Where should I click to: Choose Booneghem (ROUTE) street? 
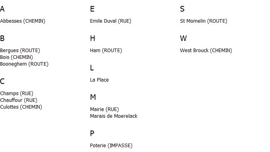[24, 64]
